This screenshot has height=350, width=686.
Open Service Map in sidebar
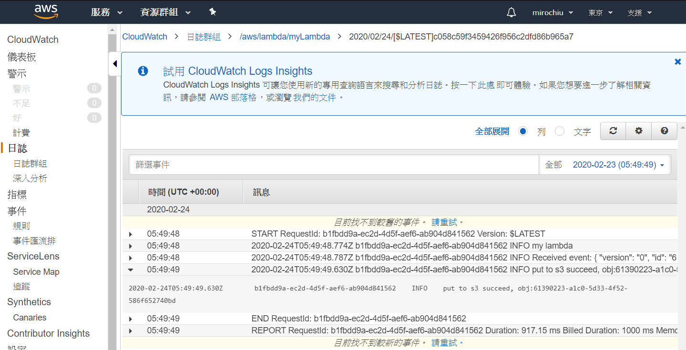(36, 272)
